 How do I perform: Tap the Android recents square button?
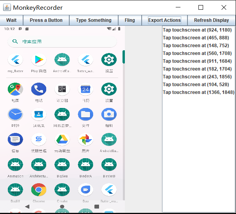pos(97,207)
